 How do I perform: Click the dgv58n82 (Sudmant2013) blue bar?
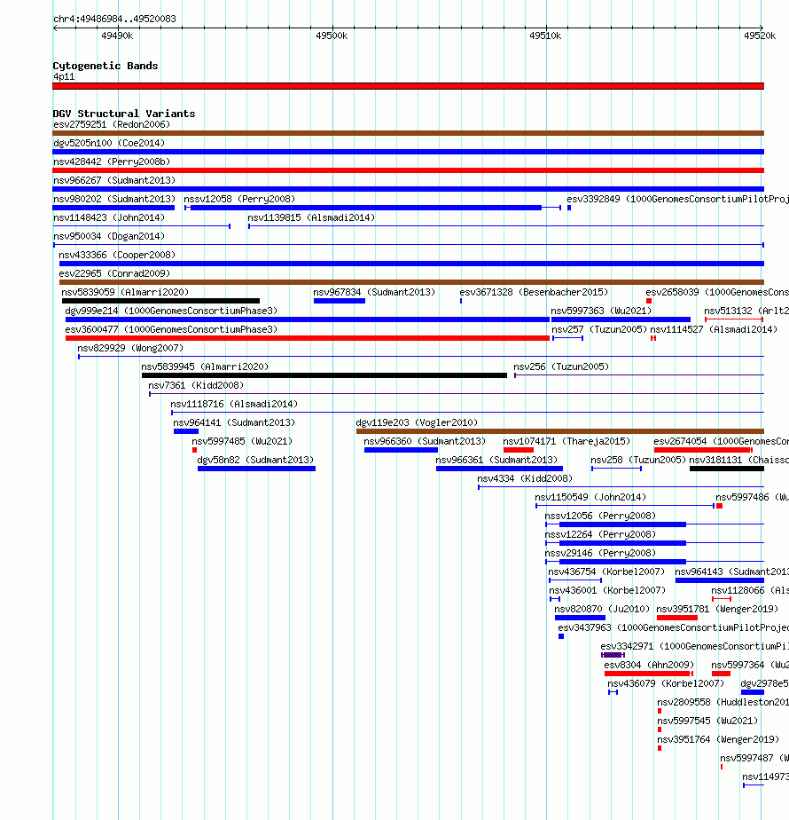coord(256,469)
